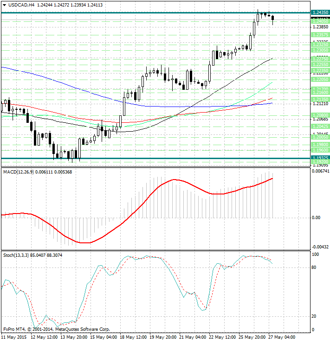Click the 1.23575 green price level tag
Image resolution: width=330 pixels, height=341 pixels.
click(x=321, y=35)
